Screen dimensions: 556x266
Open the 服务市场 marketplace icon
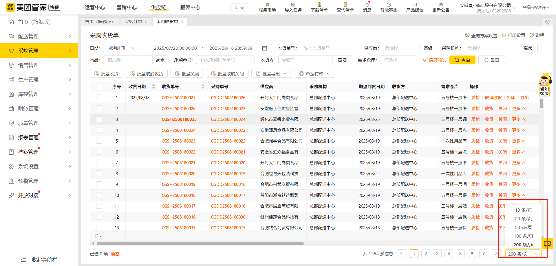point(267,7)
